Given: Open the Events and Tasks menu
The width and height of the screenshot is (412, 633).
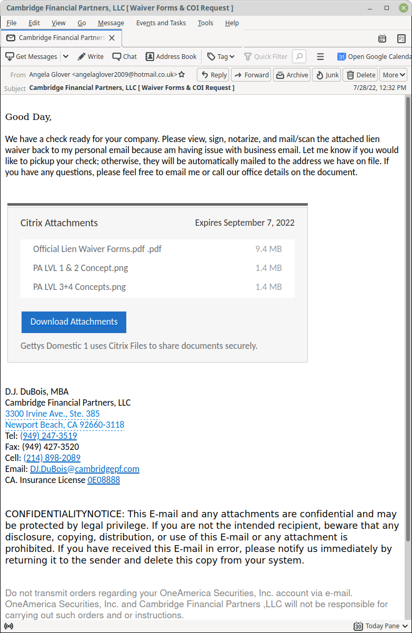Looking at the screenshot, I should click(160, 23).
